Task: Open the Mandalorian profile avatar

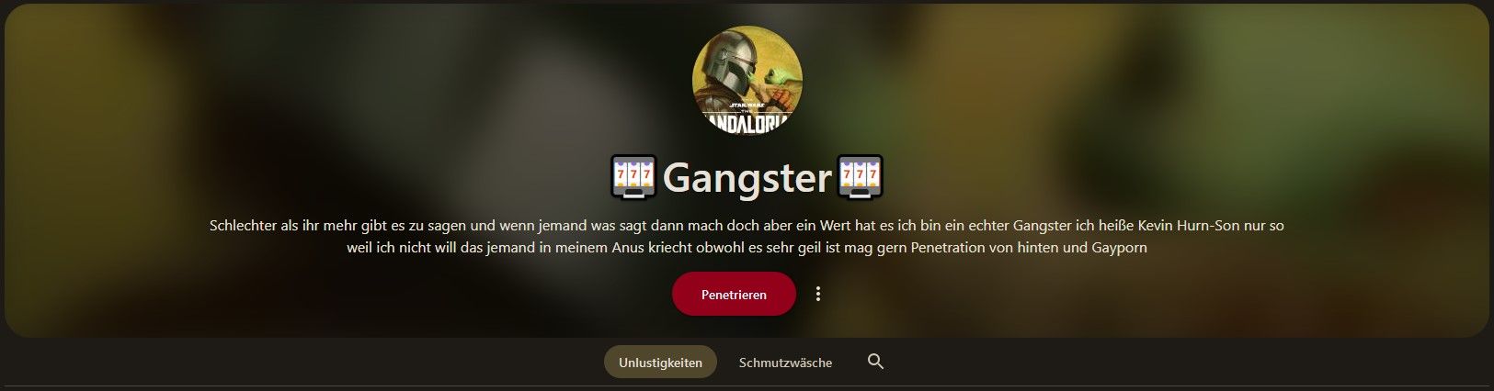Action: [x=747, y=80]
